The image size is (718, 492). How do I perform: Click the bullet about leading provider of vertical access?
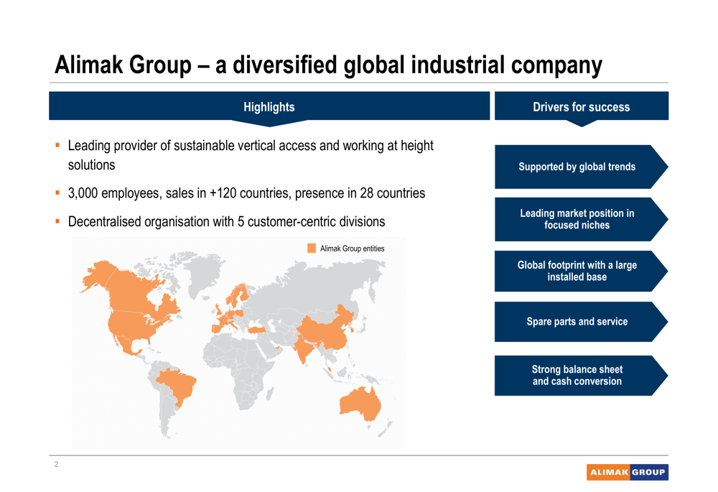[x=251, y=155]
